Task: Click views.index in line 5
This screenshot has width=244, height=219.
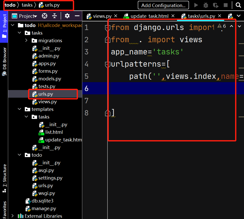Action: click(191, 76)
